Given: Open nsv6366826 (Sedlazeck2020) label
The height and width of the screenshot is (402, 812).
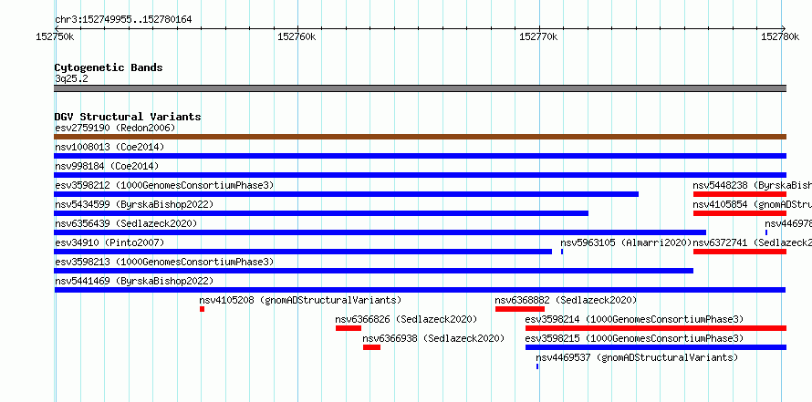Looking at the screenshot, I should (407, 319).
